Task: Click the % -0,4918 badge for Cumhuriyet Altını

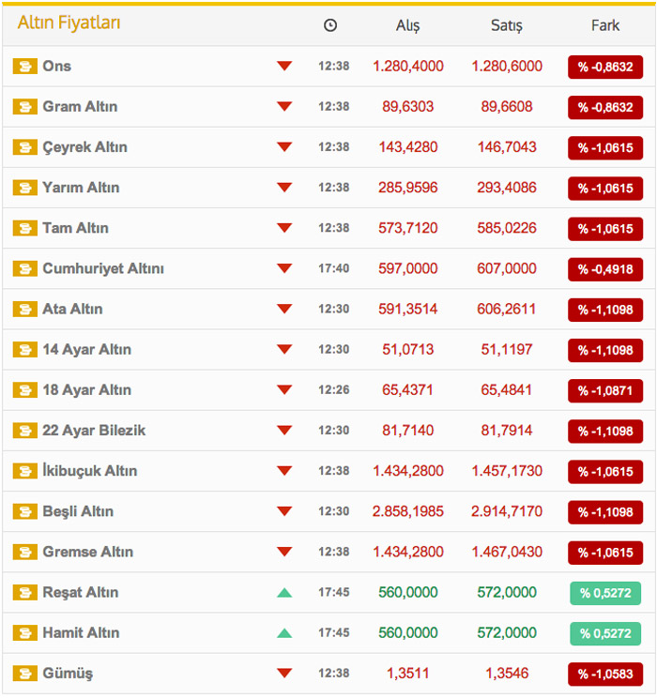Action: (605, 270)
